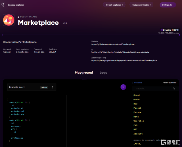Open Graph Explorer button

(114, 5)
